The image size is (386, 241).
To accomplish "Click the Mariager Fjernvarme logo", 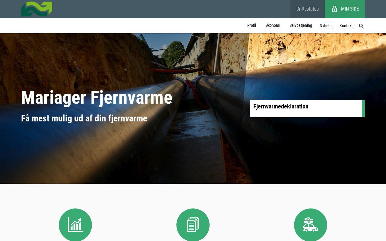I will click(36, 9).
